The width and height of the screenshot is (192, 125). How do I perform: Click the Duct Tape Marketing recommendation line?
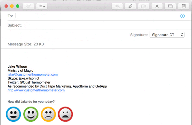57,86
